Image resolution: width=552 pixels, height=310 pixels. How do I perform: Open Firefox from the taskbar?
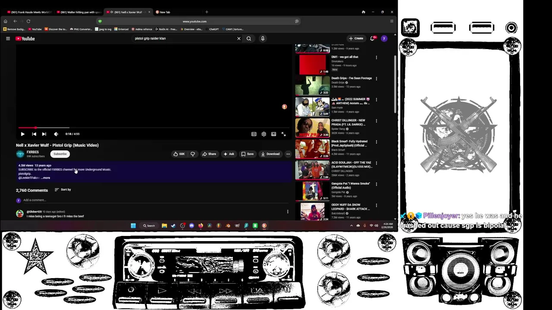pos(201,226)
